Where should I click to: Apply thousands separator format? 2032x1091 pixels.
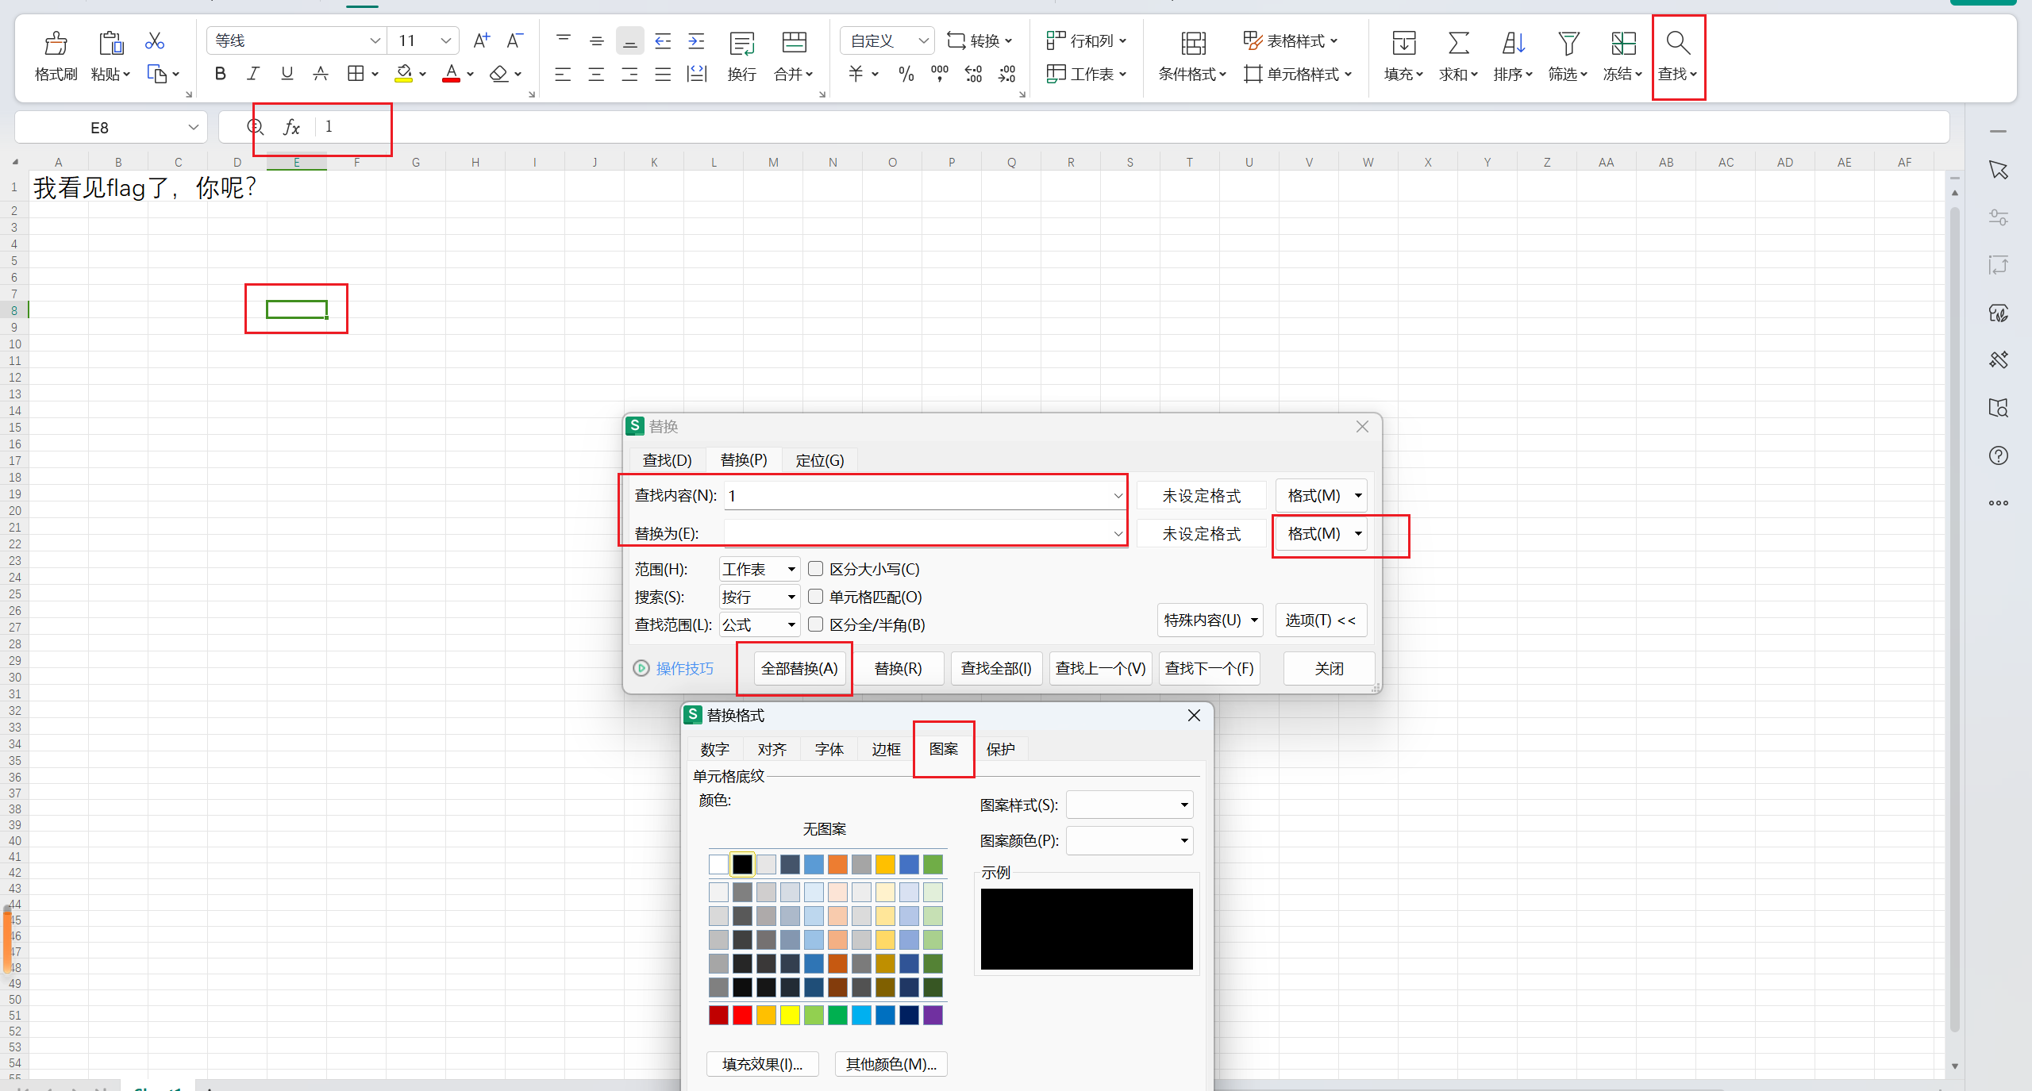click(x=940, y=74)
